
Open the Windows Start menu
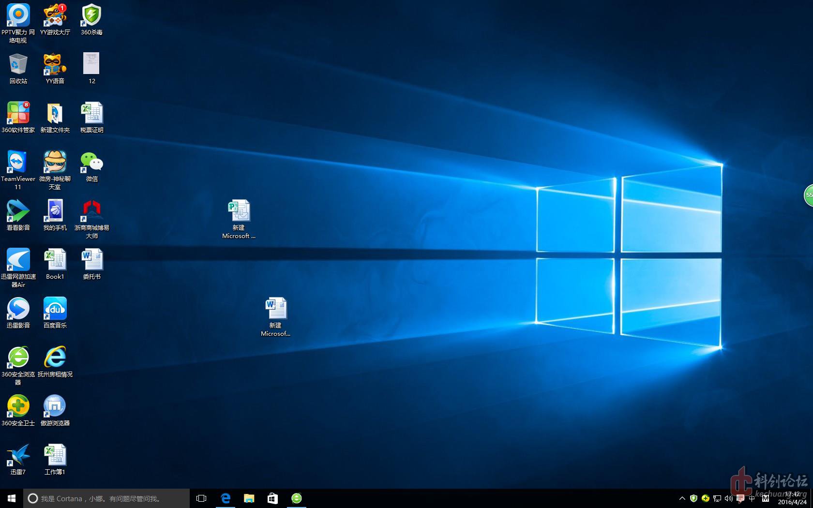point(12,498)
